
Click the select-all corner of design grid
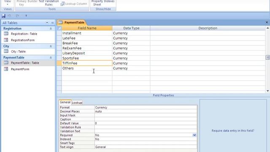click(x=59, y=28)
